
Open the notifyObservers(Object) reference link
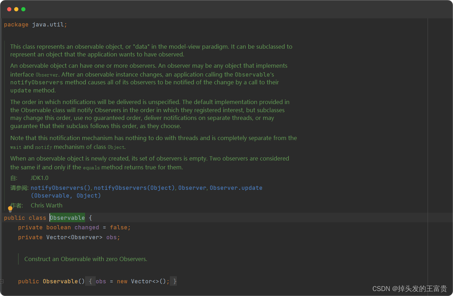coord(135,188)
